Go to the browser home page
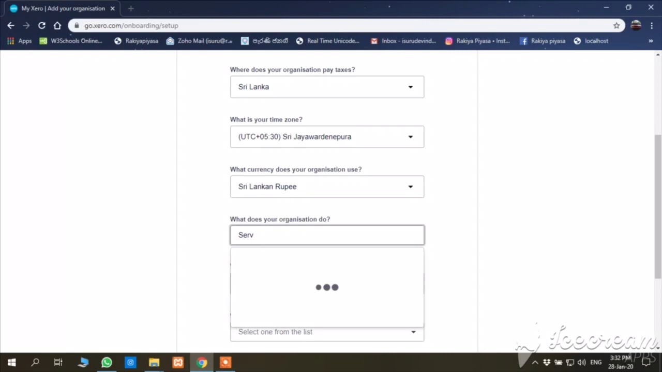Image resolution: width=662 pixels, height=372 pixels. point(57,25)
